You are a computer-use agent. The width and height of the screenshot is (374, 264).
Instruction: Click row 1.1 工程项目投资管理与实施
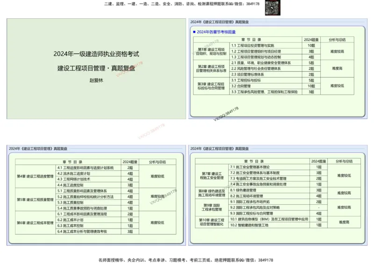tap(266, 45)
